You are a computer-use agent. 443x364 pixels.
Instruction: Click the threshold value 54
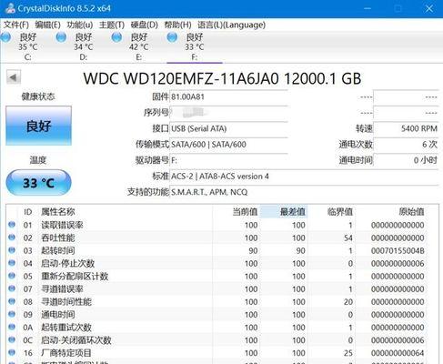click(348, 238)
